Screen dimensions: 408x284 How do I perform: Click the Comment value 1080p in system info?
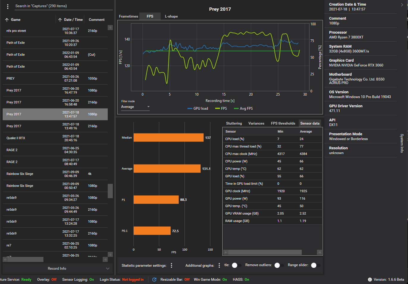334,23
